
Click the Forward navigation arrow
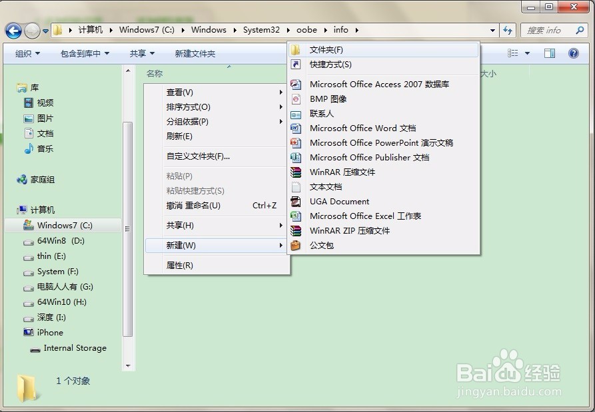point(32,31)
